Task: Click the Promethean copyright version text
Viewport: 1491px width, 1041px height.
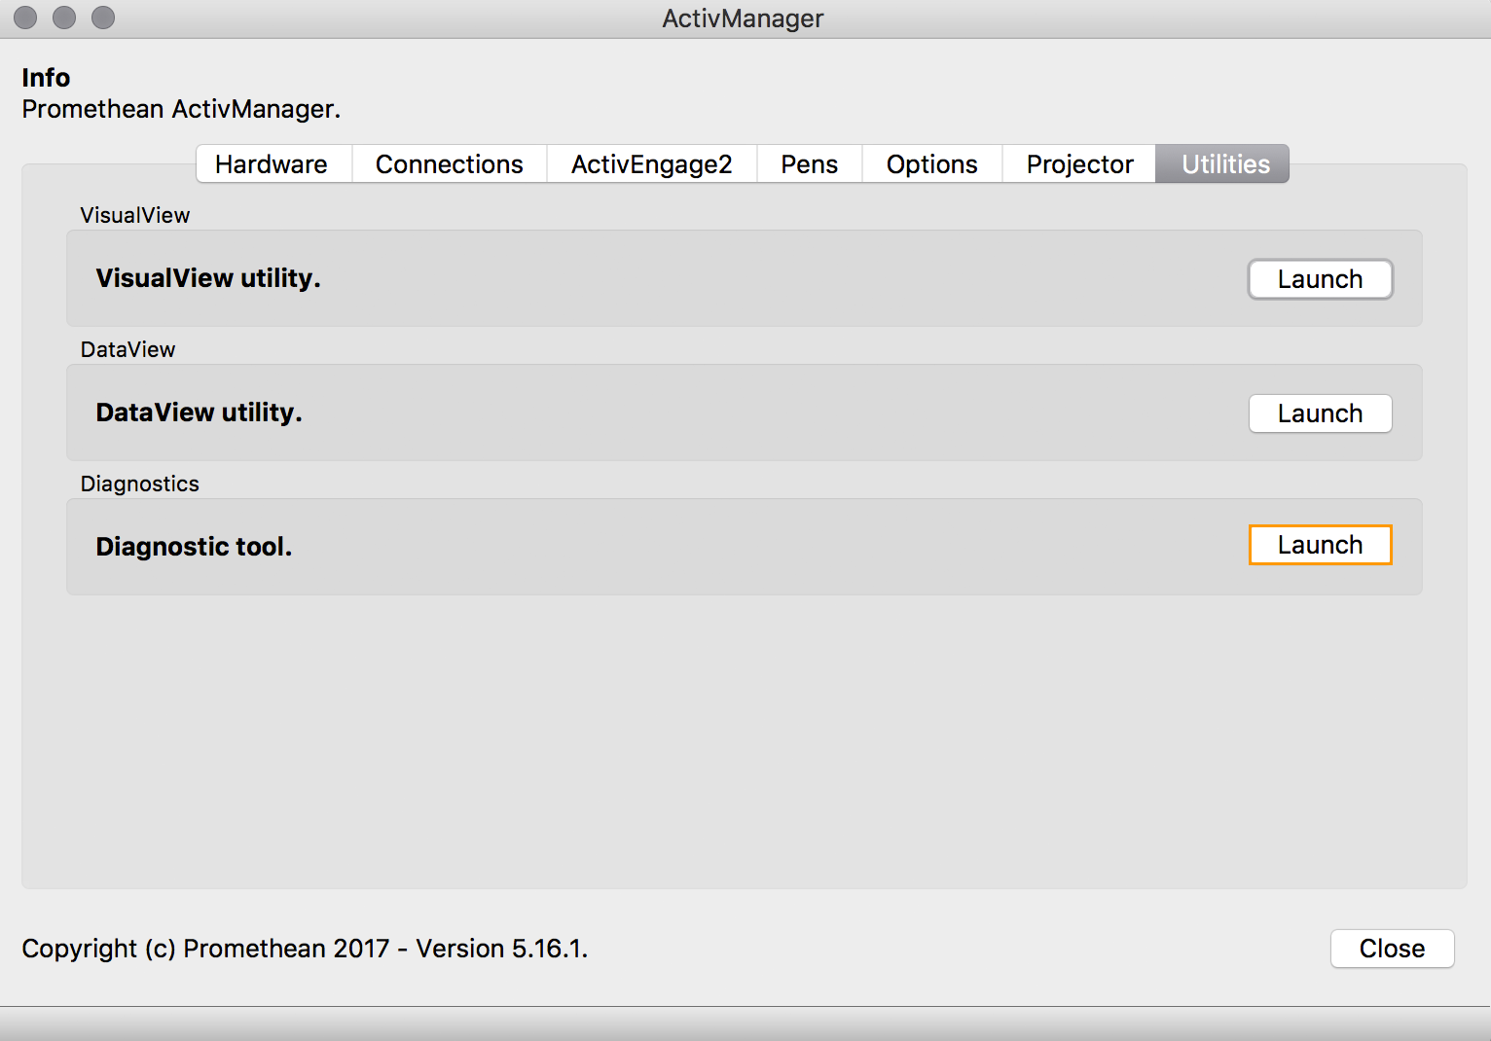Action: pos(307,949)
